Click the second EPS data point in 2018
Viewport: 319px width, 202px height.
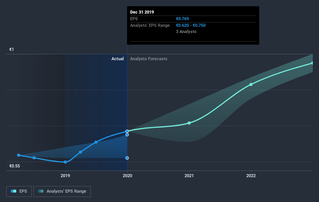point(34,158)
